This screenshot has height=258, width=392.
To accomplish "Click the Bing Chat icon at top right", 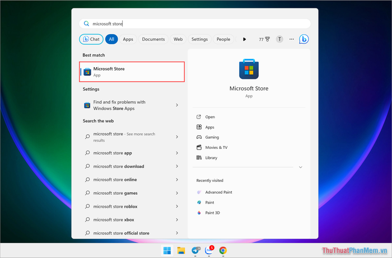I will point(304,39).
